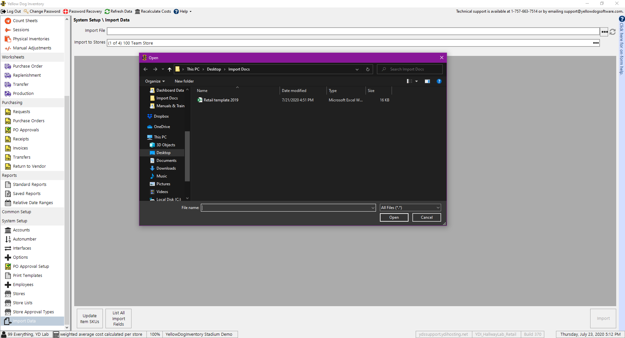Open the All Files type dropdown
Viewport: 625px width, 338px height.
click(410, 208)
